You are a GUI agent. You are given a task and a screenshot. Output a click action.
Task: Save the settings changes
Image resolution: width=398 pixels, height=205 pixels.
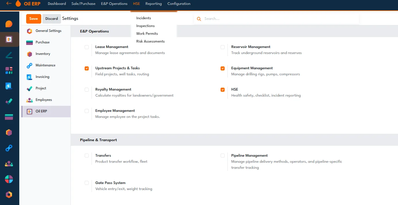[34, 19]
